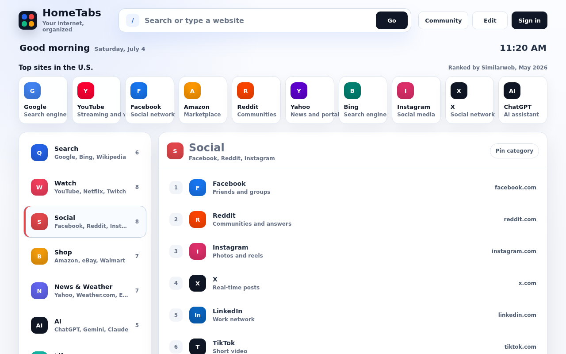Click the Sign in button
This screenshot has height=354, width=566.
(529, 20)
